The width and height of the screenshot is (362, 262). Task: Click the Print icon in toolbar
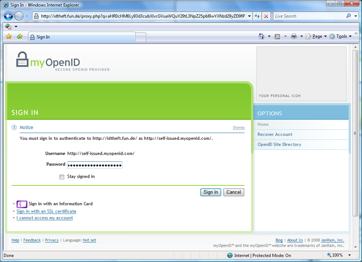coord(294,36)
